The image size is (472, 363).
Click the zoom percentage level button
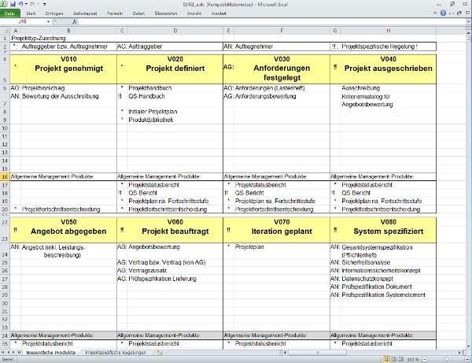click(x=411, y=359)
